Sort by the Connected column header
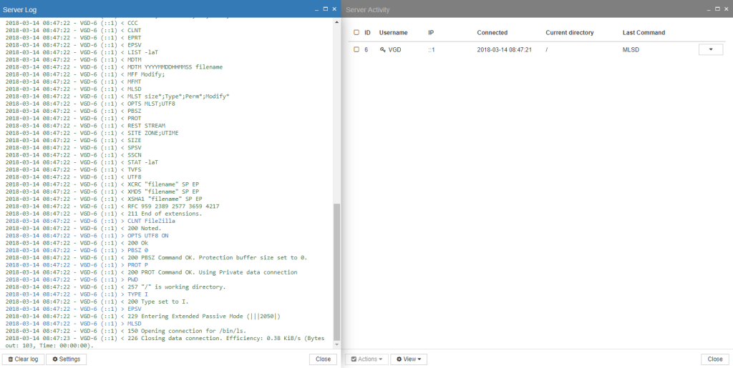 (492, 33)
